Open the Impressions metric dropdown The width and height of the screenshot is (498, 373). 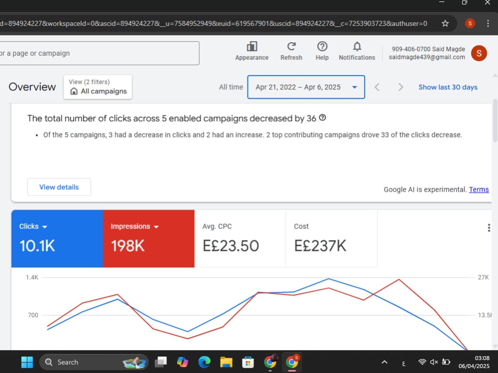click(134, 226)
